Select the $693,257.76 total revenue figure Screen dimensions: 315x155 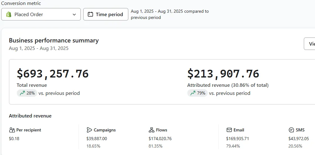coord(52,74)
